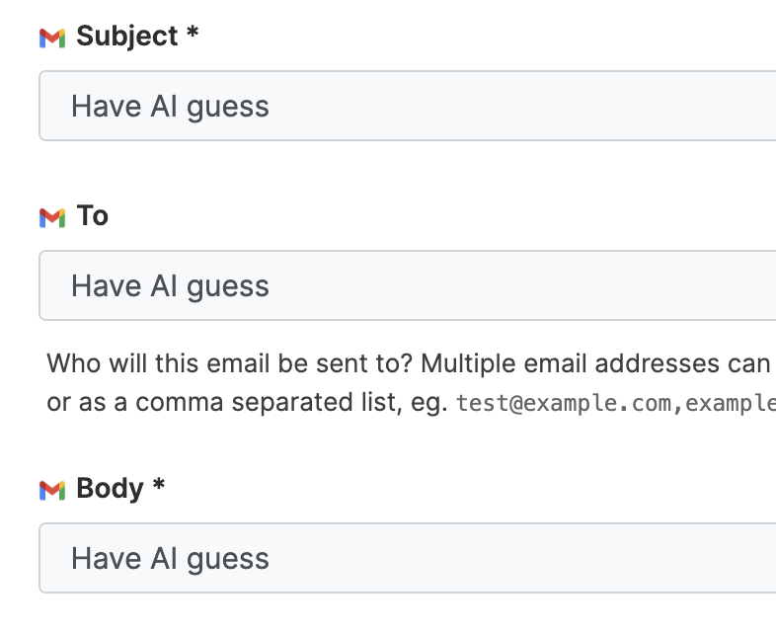This screenshot has width=776, height=634.
Task: Click 'Have AI guess' placeholder in To
Action: [170, 286]
